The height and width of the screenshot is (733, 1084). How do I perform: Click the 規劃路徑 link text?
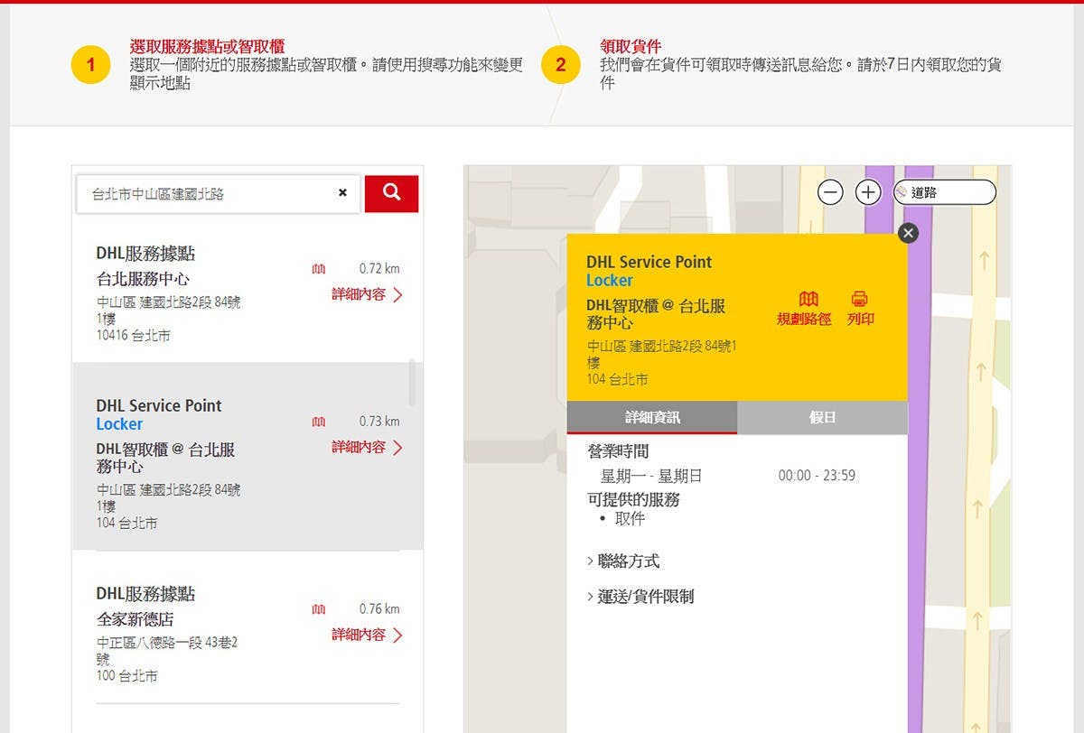click(x=804, y=320)
